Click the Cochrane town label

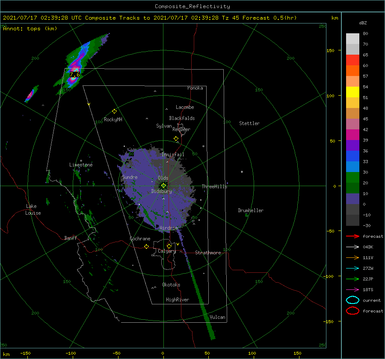click(140, 239)
